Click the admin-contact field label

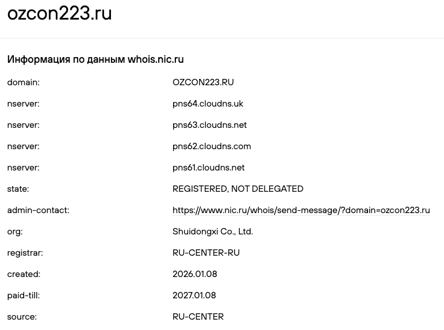[x=38, y=210]
